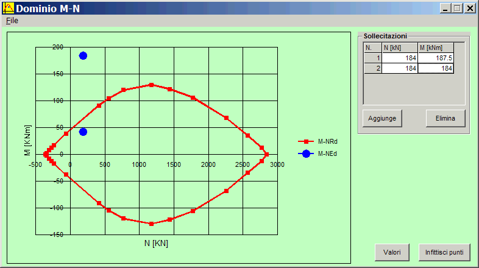
Task: Click the blue M-NEd legend marker
Action: pyautogui.click(x=306, y=154)
